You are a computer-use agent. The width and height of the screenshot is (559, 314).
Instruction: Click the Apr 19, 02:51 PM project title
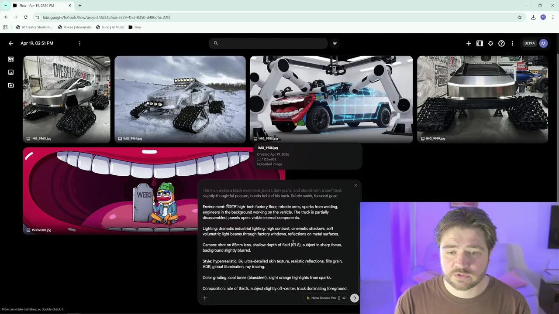coord(37,43)
